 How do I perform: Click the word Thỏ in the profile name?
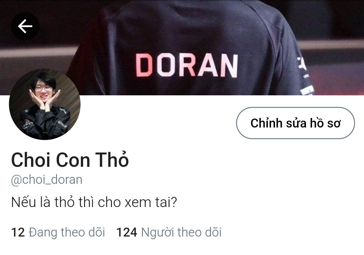(112, 160)
